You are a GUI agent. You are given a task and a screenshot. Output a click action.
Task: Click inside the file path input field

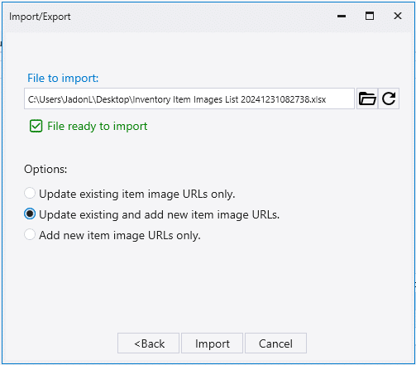(189, 98)
